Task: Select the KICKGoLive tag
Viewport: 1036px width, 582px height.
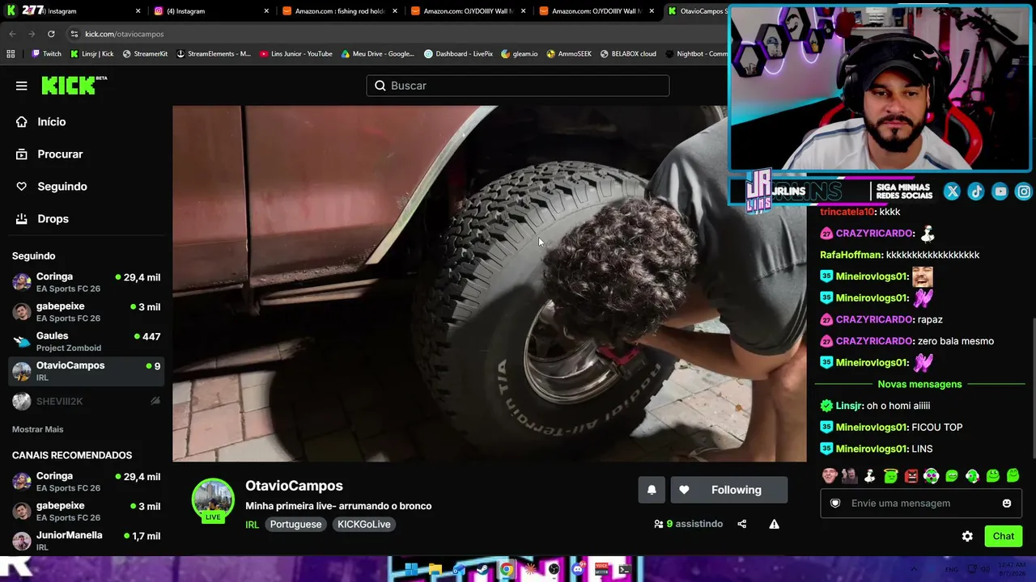Action: tap(364, 525)
